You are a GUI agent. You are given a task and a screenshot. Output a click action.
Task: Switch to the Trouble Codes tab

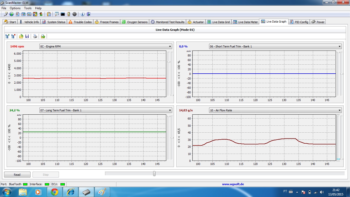point(80,22)
